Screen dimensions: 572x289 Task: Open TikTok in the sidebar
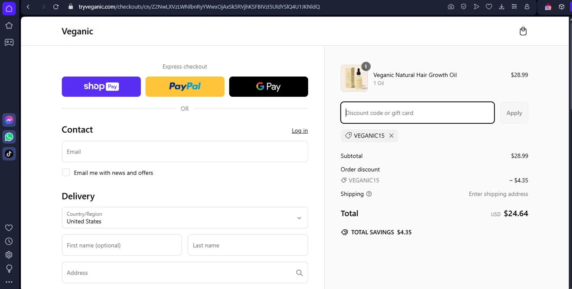(x=9, y=153)
